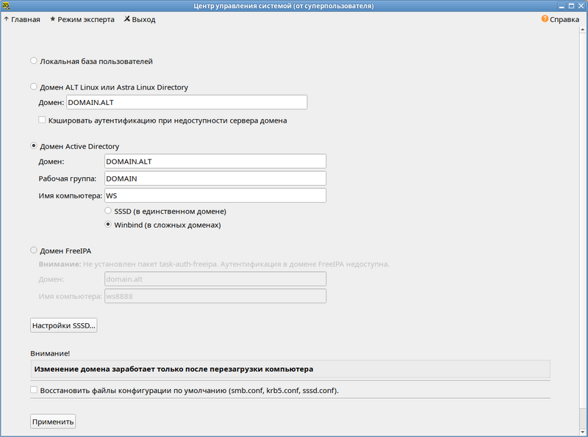
Task: Open Справка help
Action: click(x=560, y=19)
